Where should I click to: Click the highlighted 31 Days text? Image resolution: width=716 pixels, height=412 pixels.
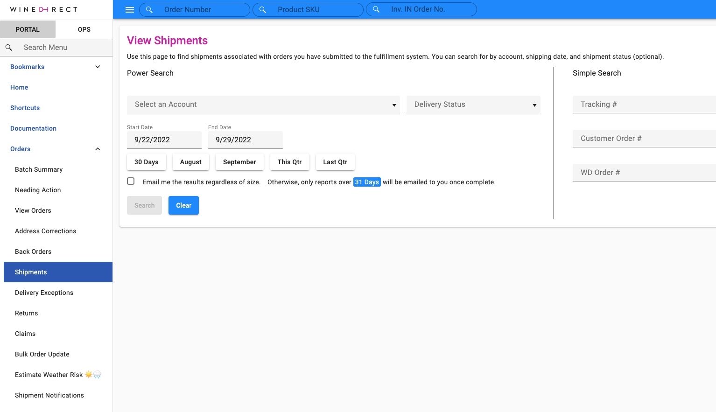pos(367,182)
